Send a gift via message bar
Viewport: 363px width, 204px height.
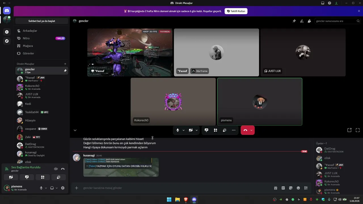pos(276,188)
